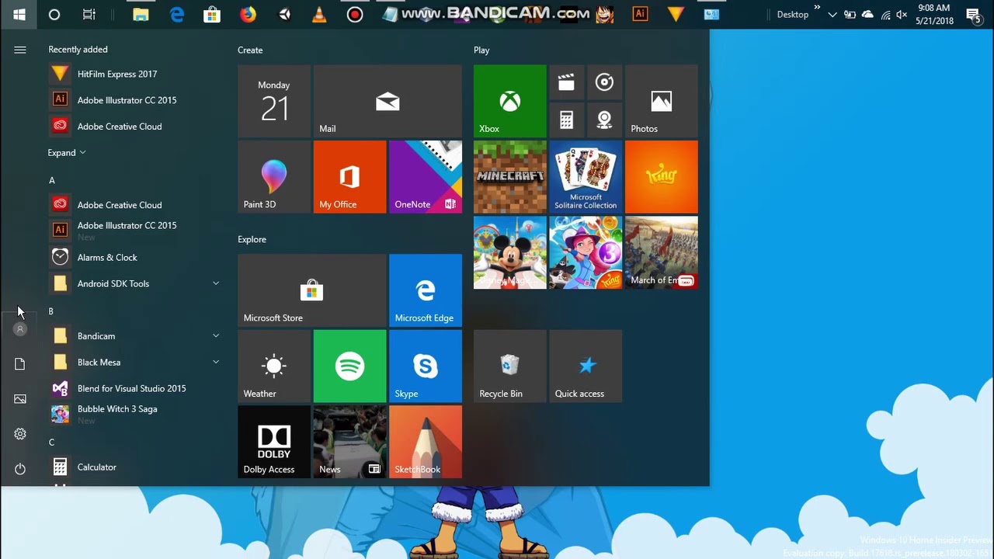Click the Power icon in Start rail
Screen dimensions: 994x559
pos(20,469)
